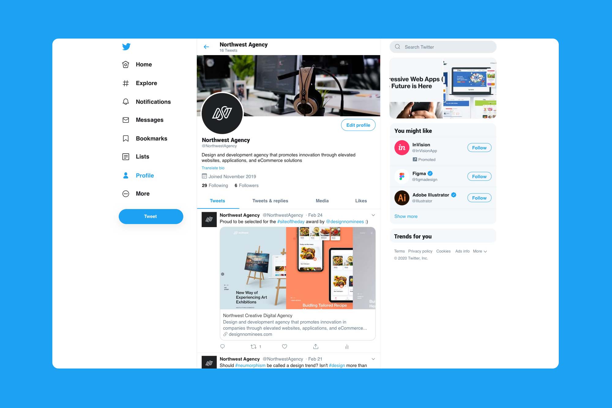Click the Explore navigation icon
612x408 pixels.
click(126, 83)
